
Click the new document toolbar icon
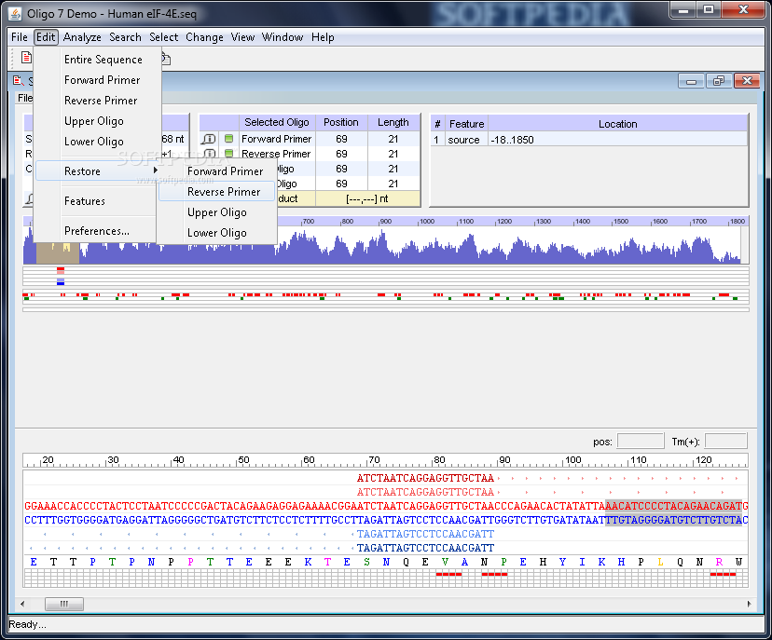(x=26, y=58)
